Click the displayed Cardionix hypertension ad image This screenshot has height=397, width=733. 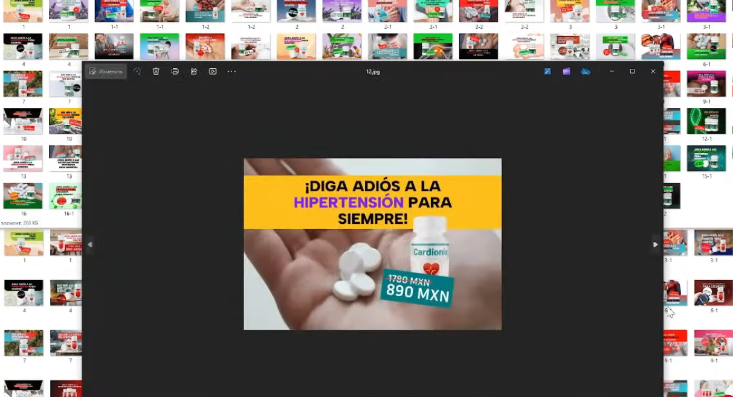pos(372,244)
